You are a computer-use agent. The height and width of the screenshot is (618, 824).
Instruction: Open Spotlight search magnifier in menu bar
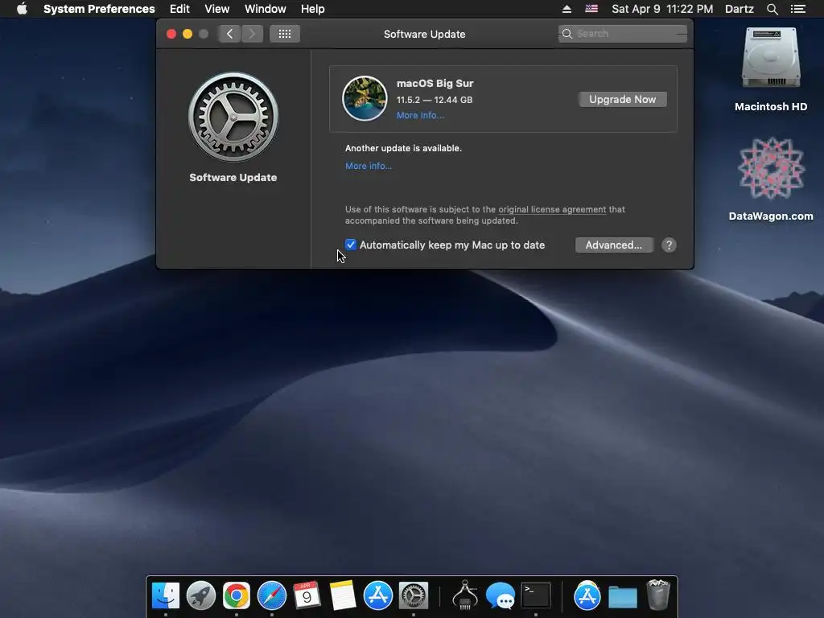(772, 9)
